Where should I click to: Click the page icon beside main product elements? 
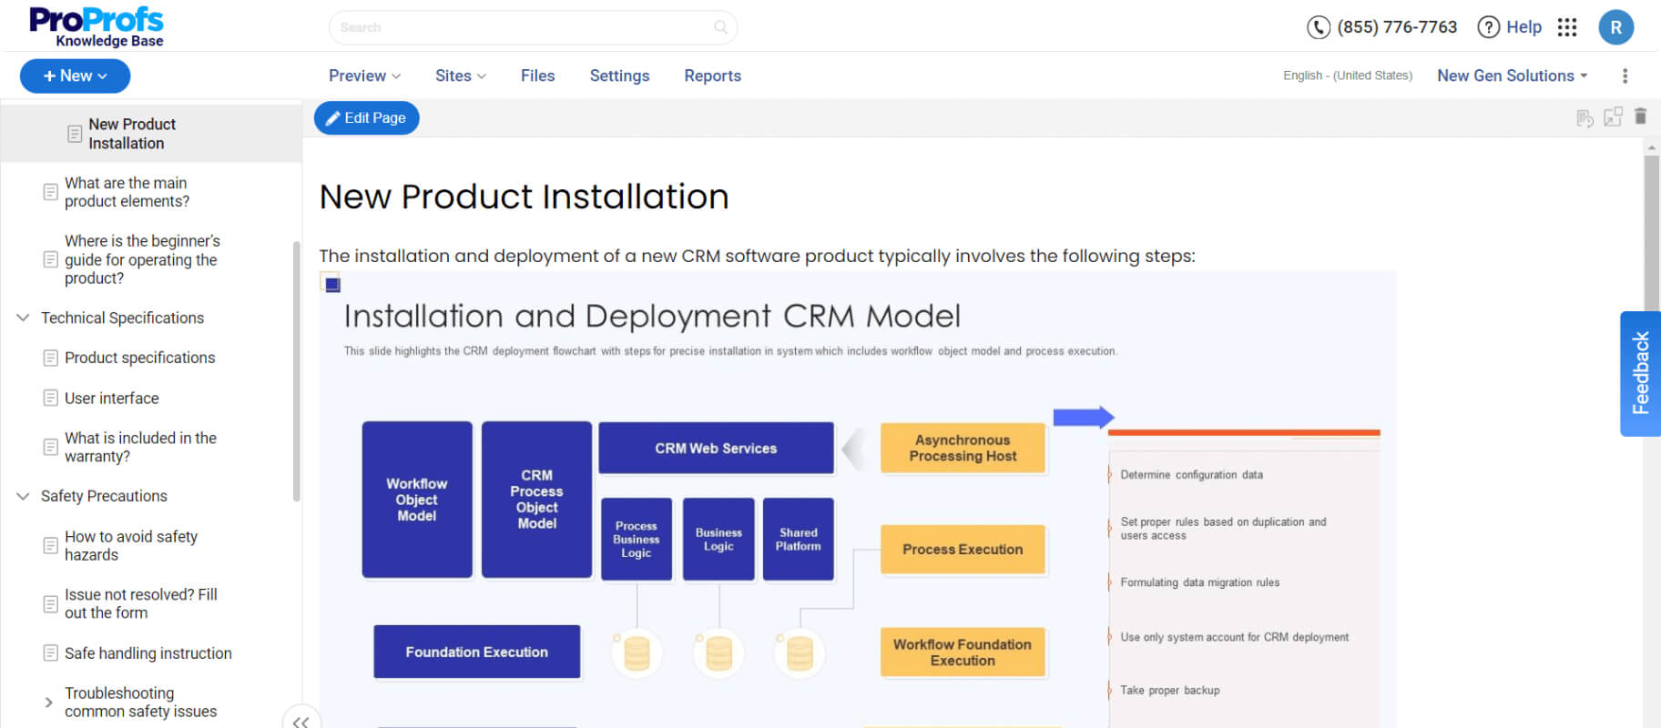[51, 192]
